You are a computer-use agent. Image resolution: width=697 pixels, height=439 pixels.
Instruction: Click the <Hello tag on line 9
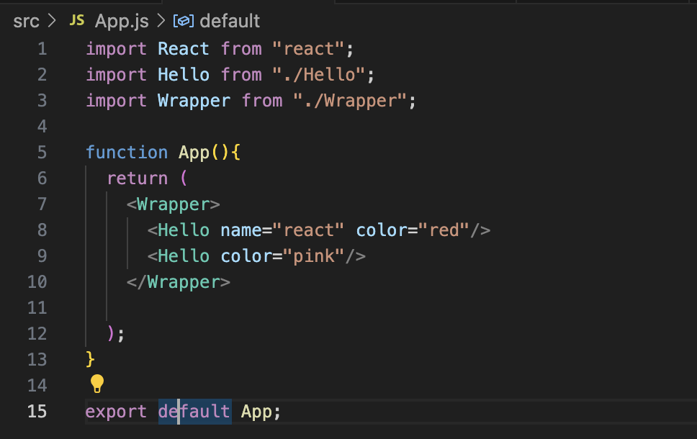pyautogui.click(x=179, y=256)
